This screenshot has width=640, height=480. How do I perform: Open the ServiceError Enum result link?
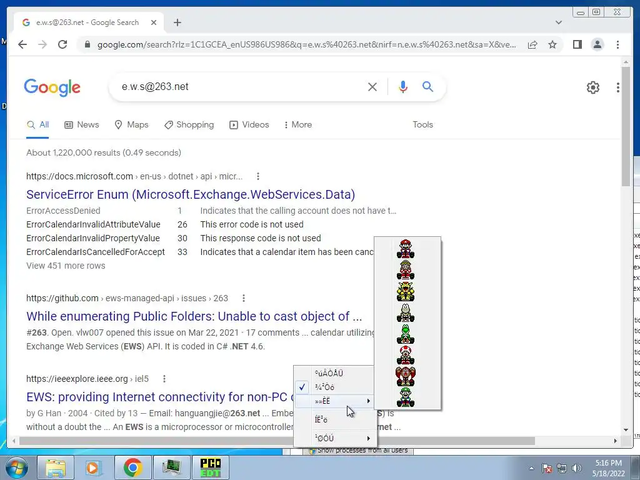(191, 194)
